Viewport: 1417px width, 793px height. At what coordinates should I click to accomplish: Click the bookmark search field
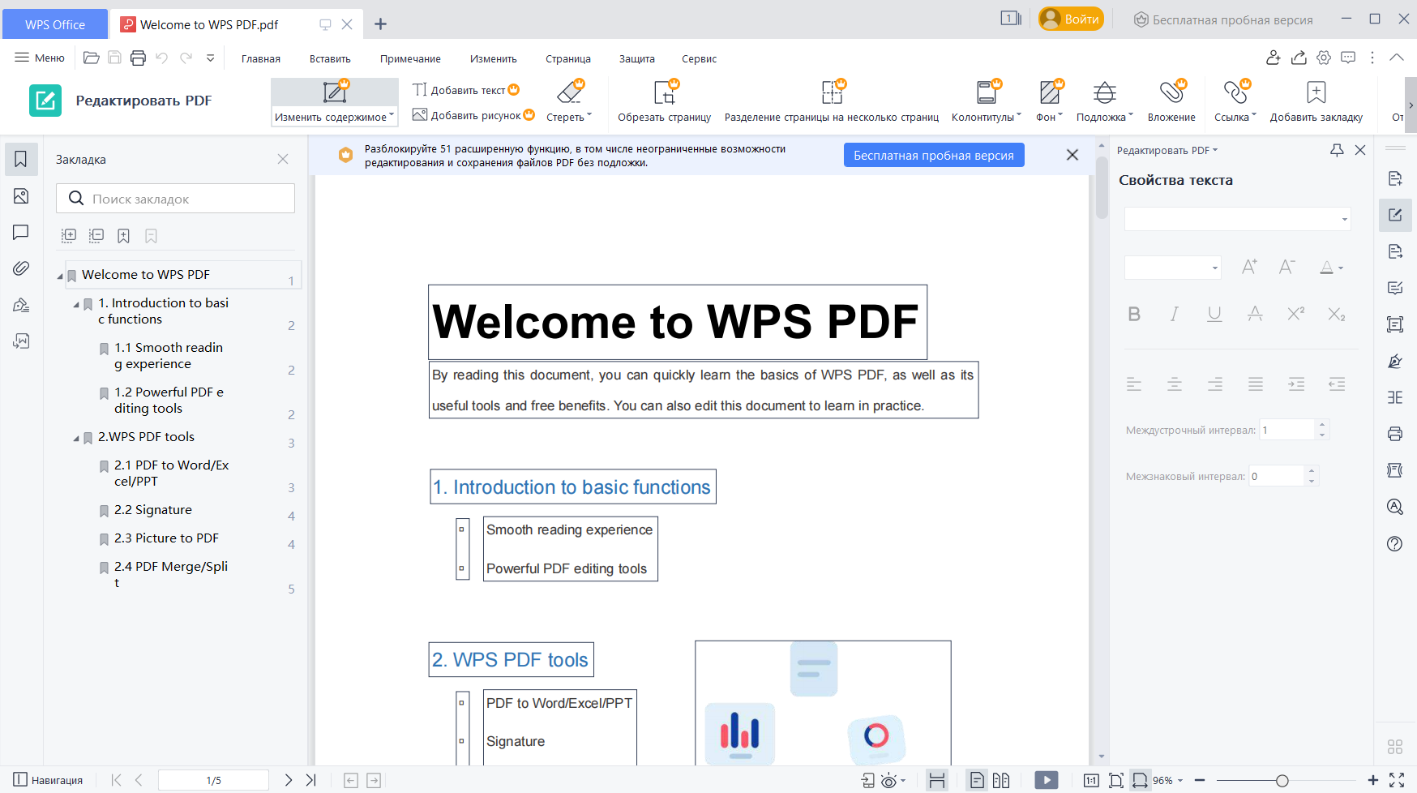pyautogui.click(x=175, y=199)
